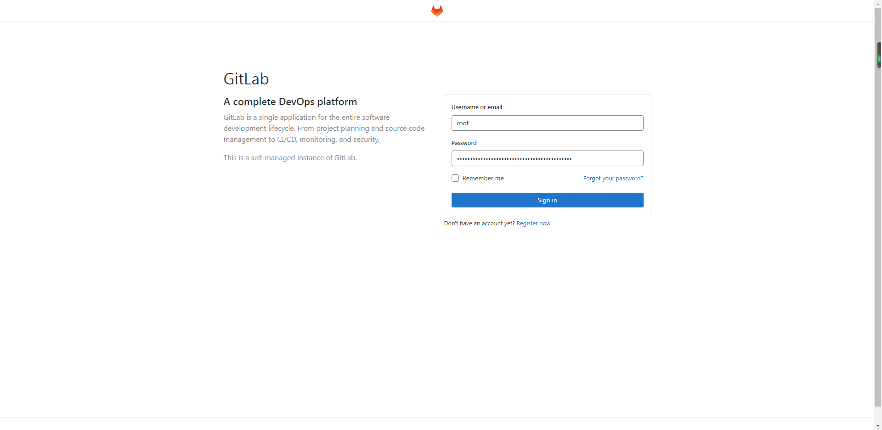Click the scrollbar up arrow

[878, 4]
